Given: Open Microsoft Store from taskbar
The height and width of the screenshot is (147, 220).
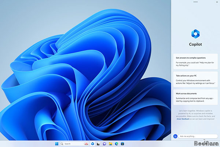Looking at the screenshot, I should [x=122, y=144].
